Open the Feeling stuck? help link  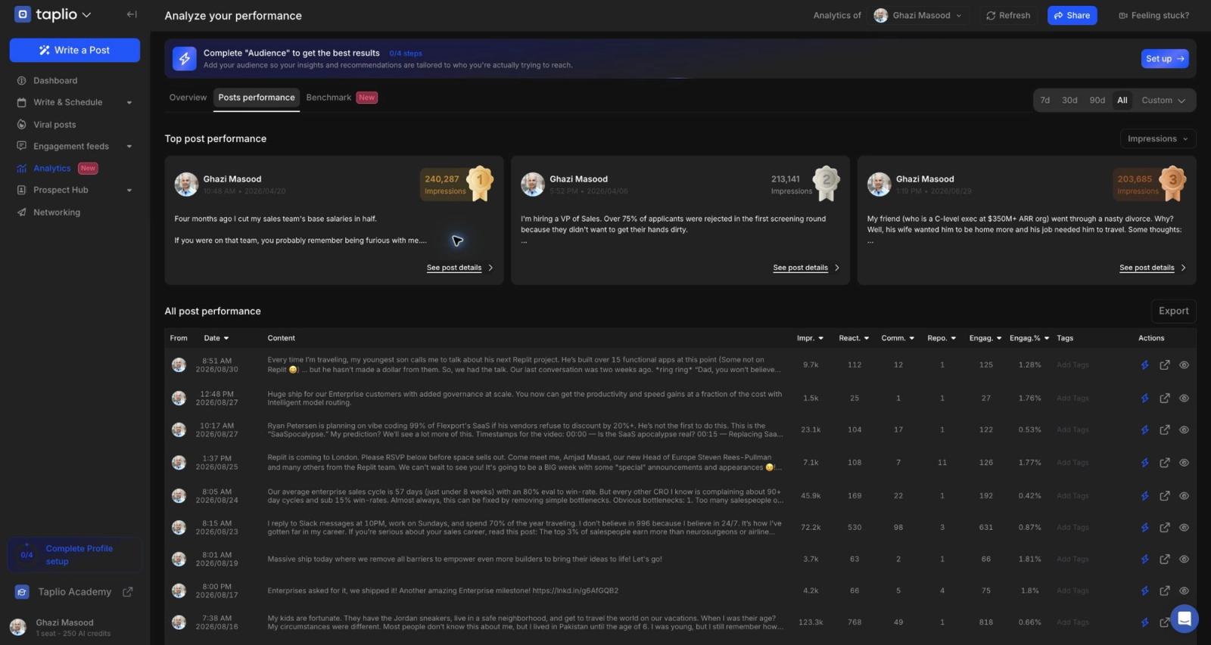click(x=1153, y=15)
